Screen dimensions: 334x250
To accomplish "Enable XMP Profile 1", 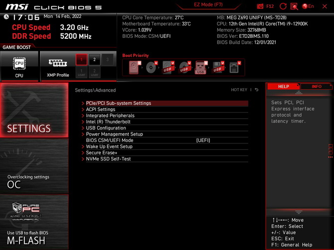I will pos(81,60).
